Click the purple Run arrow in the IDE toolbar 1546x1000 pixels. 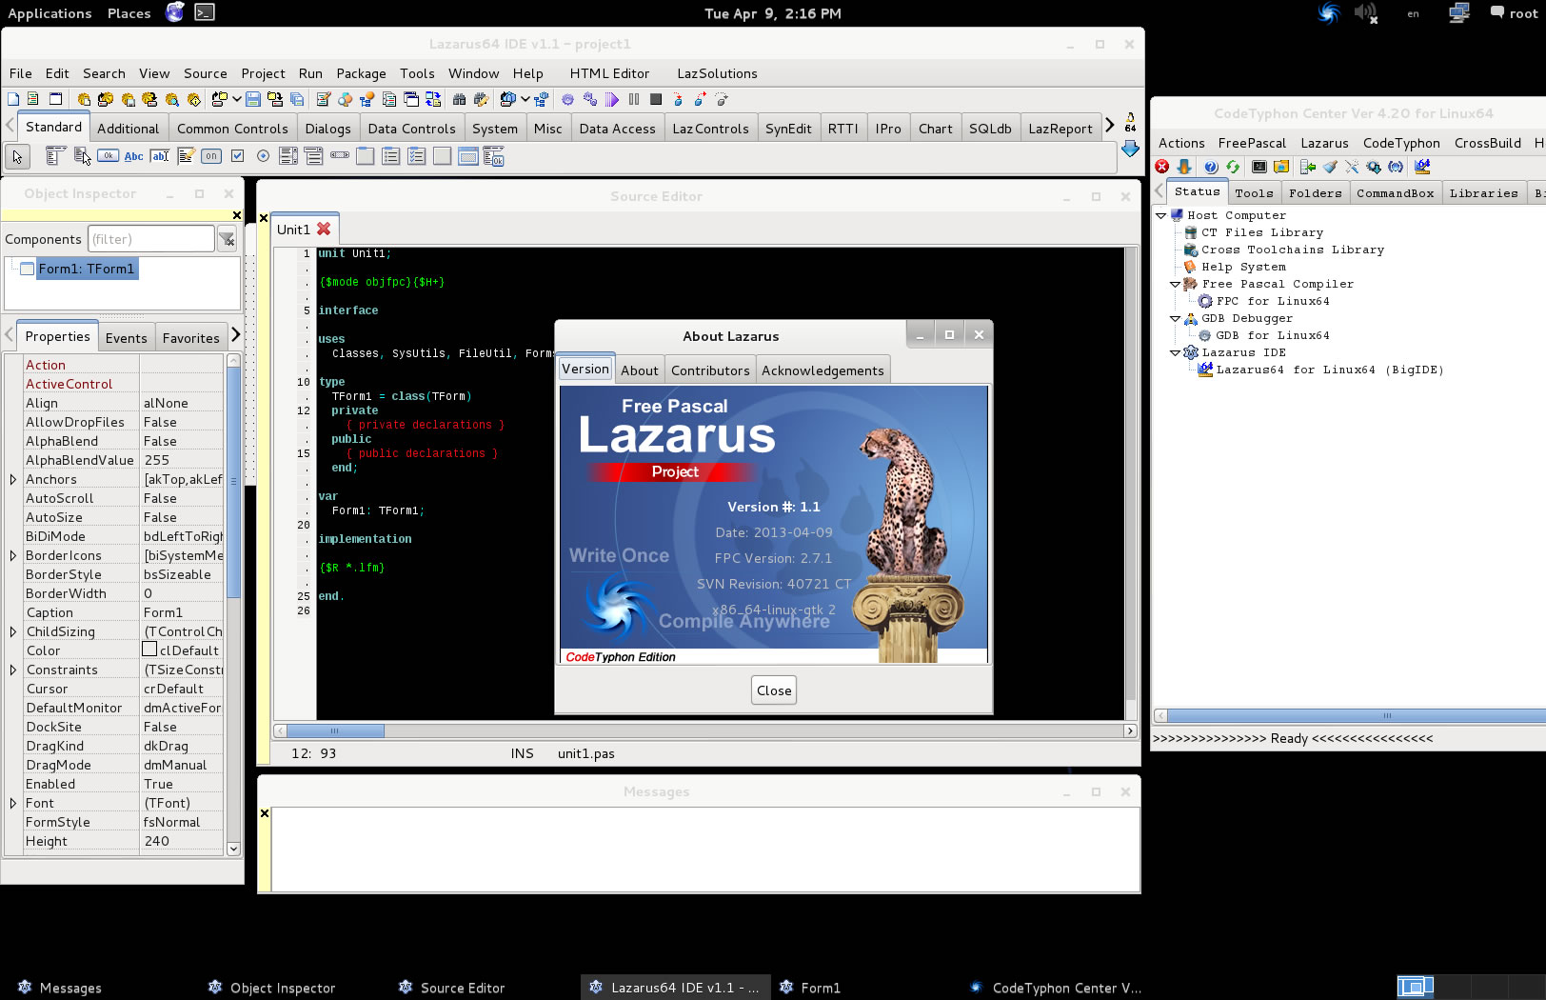(x=612, y=99)
